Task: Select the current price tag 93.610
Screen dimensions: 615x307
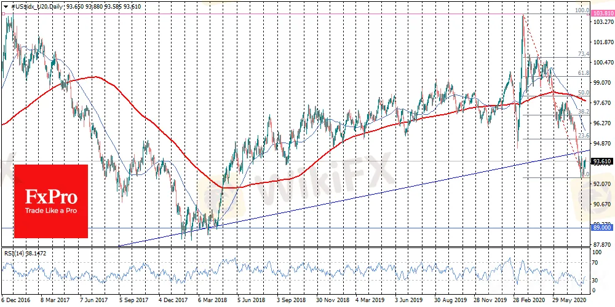Action: coord(601,161)
